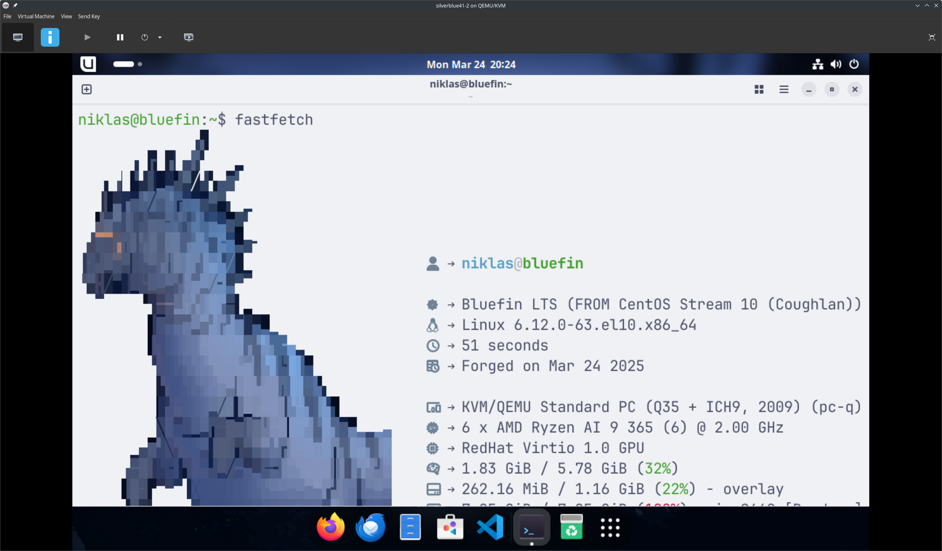Open Firefox from the dock
Image resolution: width=942 pixels, height=551 pixels.
pos(331,527)
